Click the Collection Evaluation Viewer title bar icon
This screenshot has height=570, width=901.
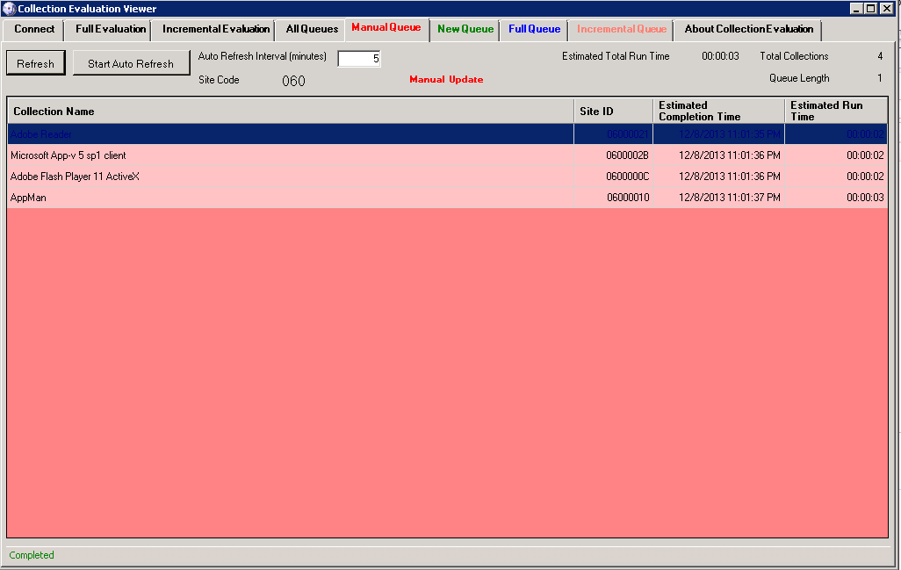coord(9,9)
